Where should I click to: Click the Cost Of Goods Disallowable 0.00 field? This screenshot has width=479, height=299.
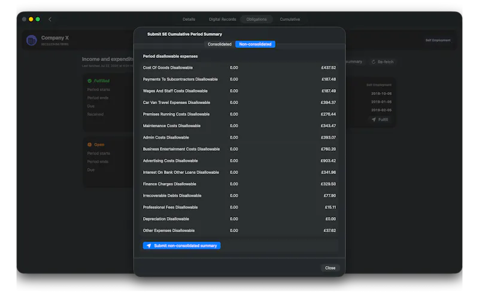234,68
